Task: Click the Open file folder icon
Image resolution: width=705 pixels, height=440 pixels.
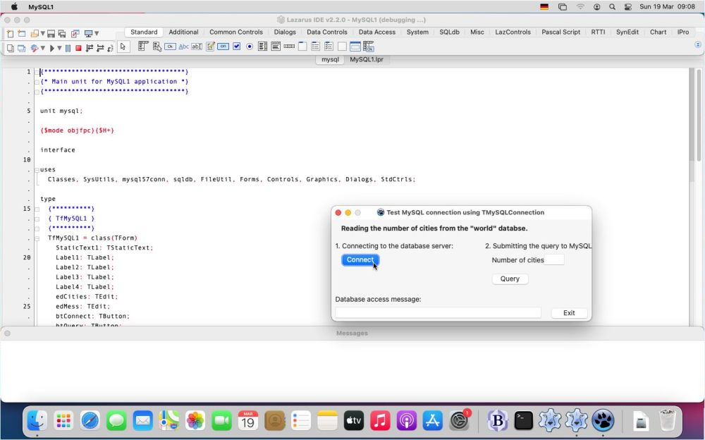Action: click(34, 34)
